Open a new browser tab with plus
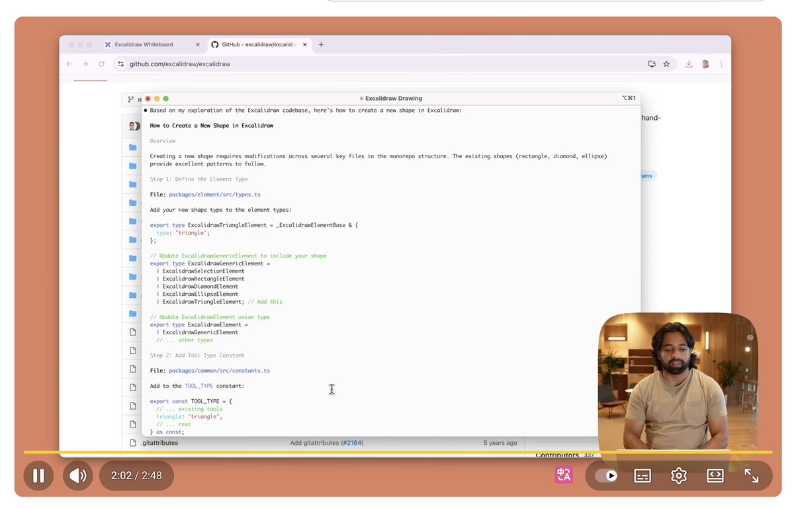 click(x=322, y=44)
